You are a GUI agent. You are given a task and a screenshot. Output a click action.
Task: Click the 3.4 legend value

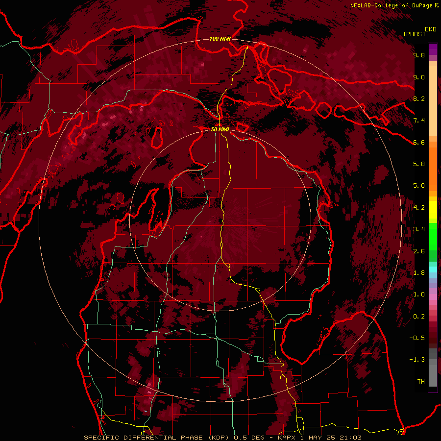pyautogui.click(x=419, y=229)
